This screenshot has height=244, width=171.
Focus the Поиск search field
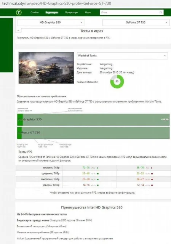click(x=132, y=13)
